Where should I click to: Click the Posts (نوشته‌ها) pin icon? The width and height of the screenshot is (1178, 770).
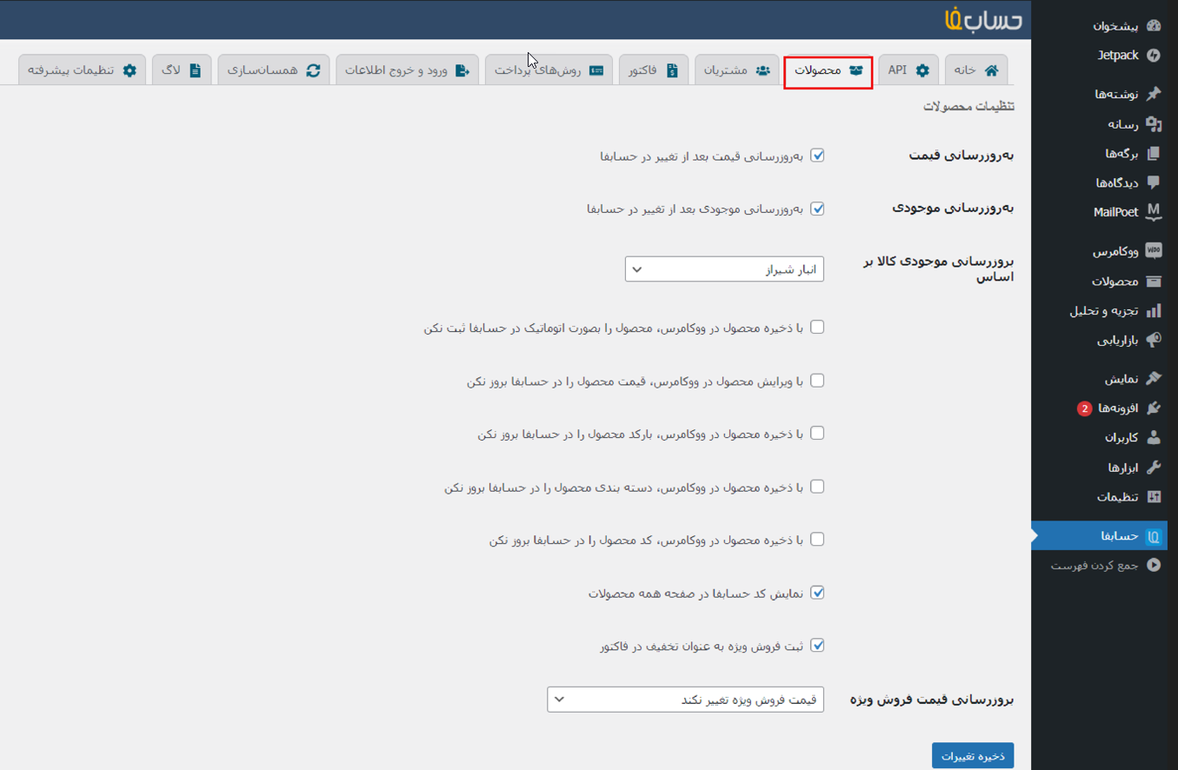pyautogui.click(x=1154, y=94)
